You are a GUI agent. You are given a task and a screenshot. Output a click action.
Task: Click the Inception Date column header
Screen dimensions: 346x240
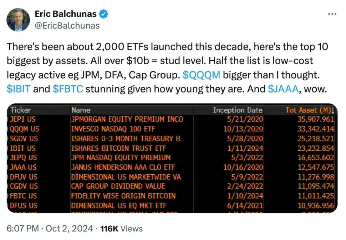click(x=238, y=110)
